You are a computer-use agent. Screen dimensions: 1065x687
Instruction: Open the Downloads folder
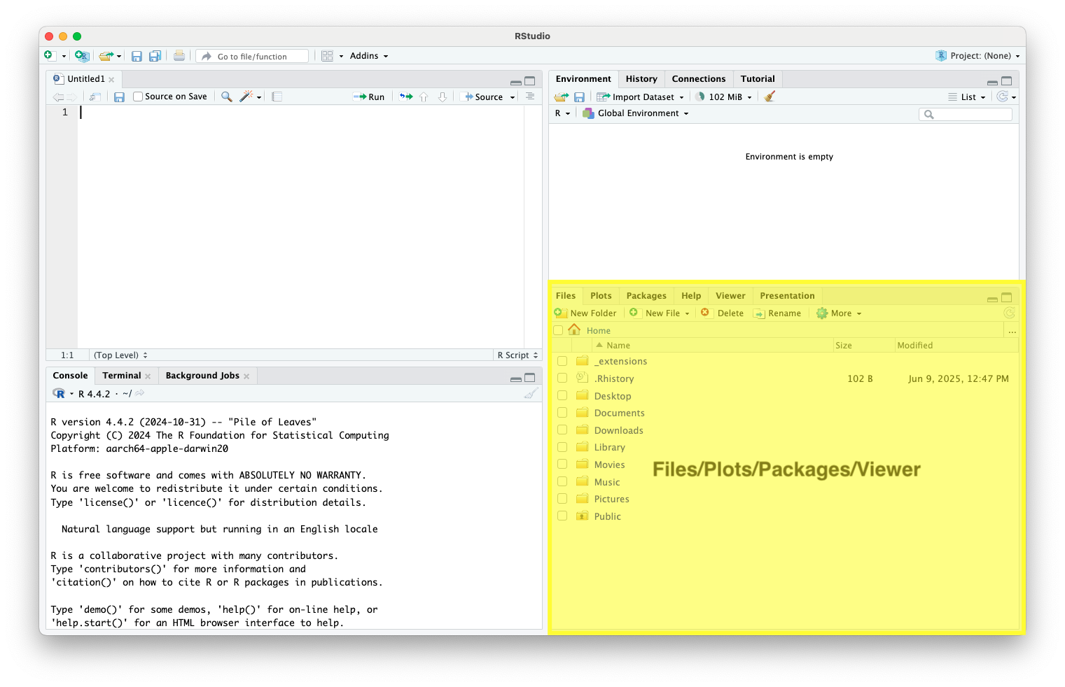pyautogui.click(x=618, y=430)
